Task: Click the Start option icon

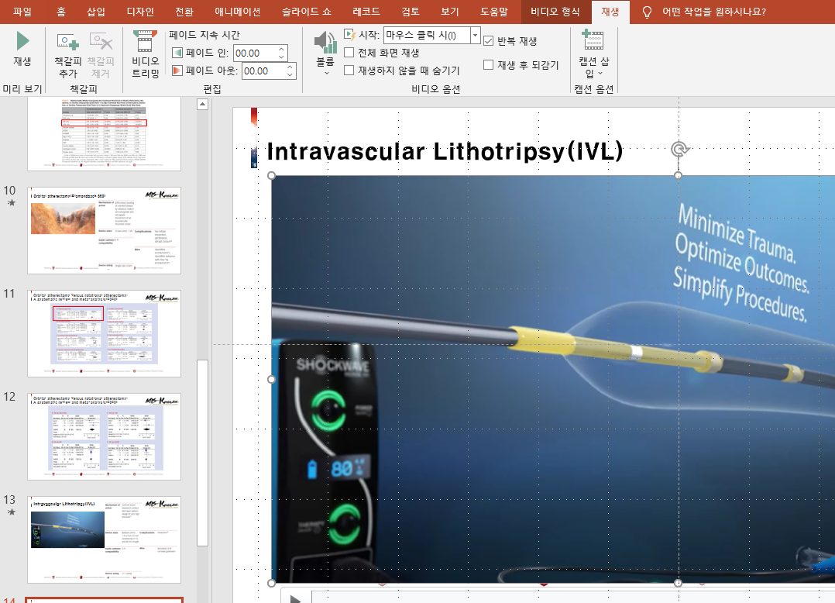Action: [350, 35]
